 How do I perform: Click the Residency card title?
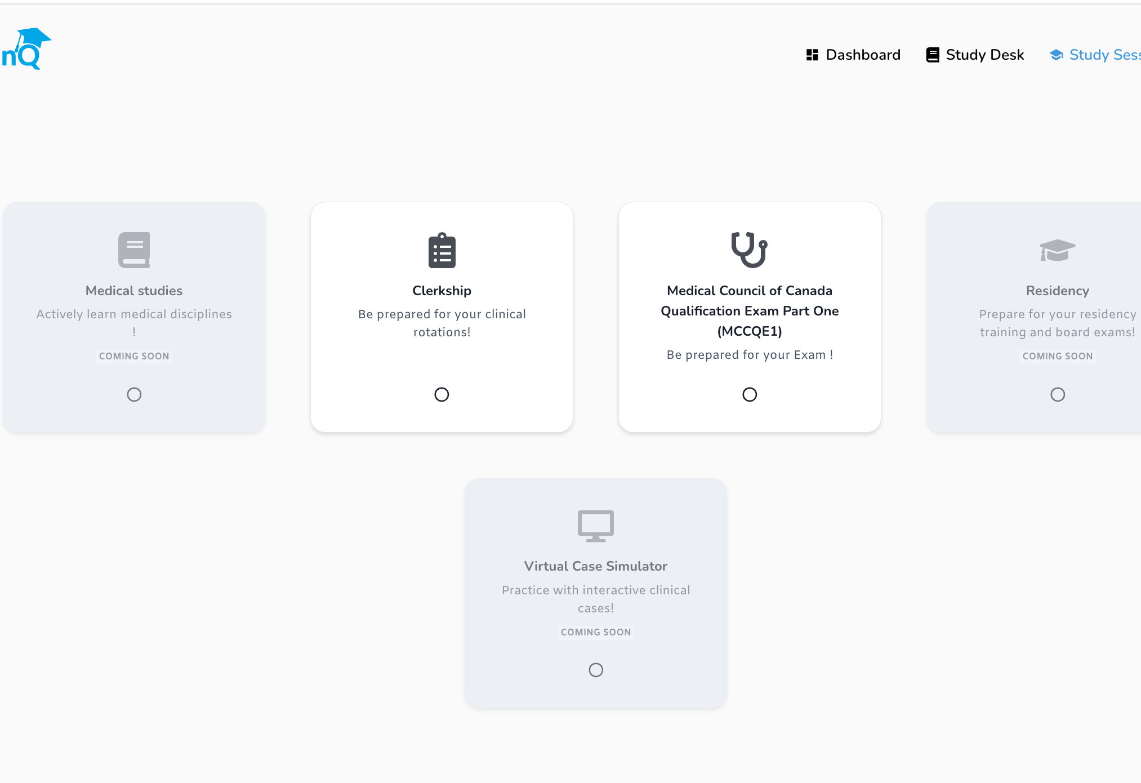(x=1058, y=291)
